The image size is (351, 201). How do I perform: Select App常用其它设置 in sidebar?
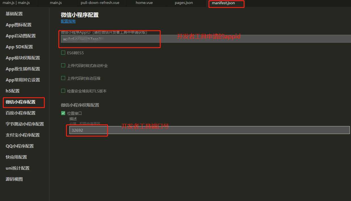click(23, 80)
